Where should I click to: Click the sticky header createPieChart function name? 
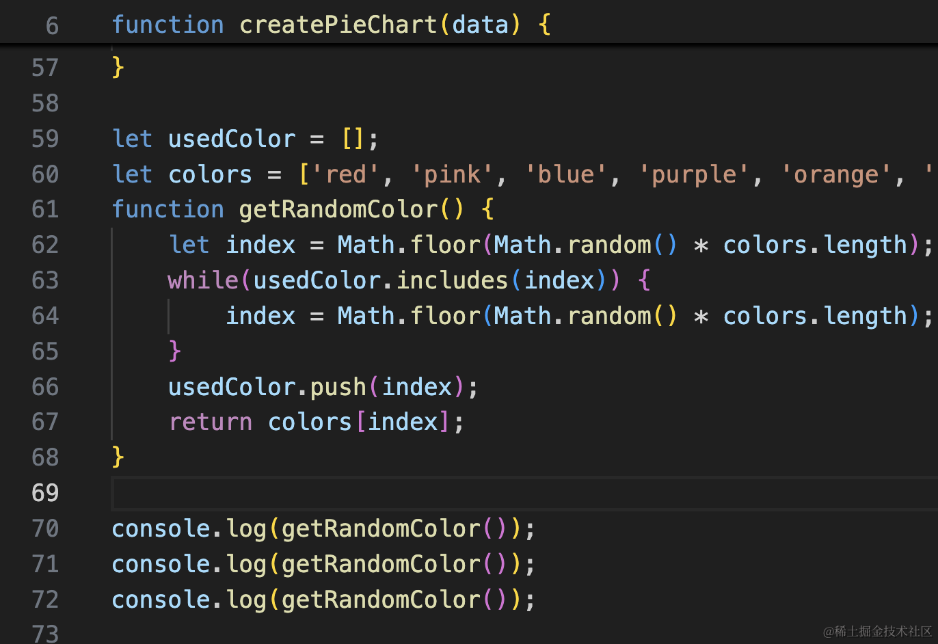(x=338, y=25)
